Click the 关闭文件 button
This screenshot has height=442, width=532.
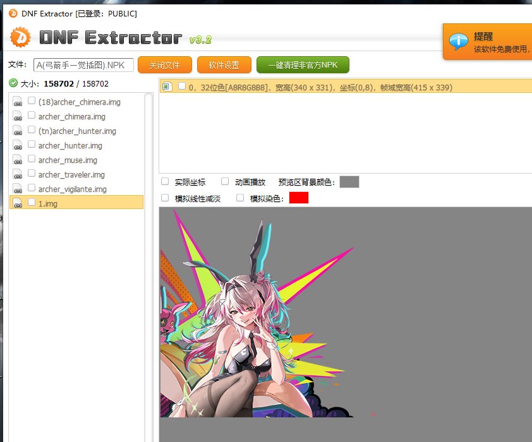tap(165, 65)
